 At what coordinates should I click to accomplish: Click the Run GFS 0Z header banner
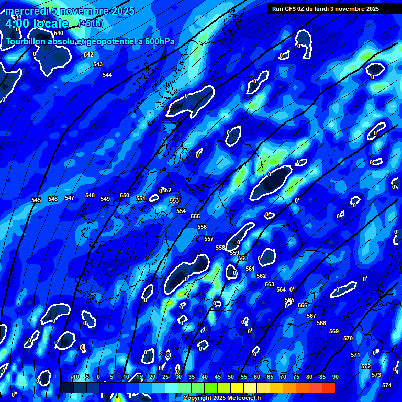[x=326, y=9]
